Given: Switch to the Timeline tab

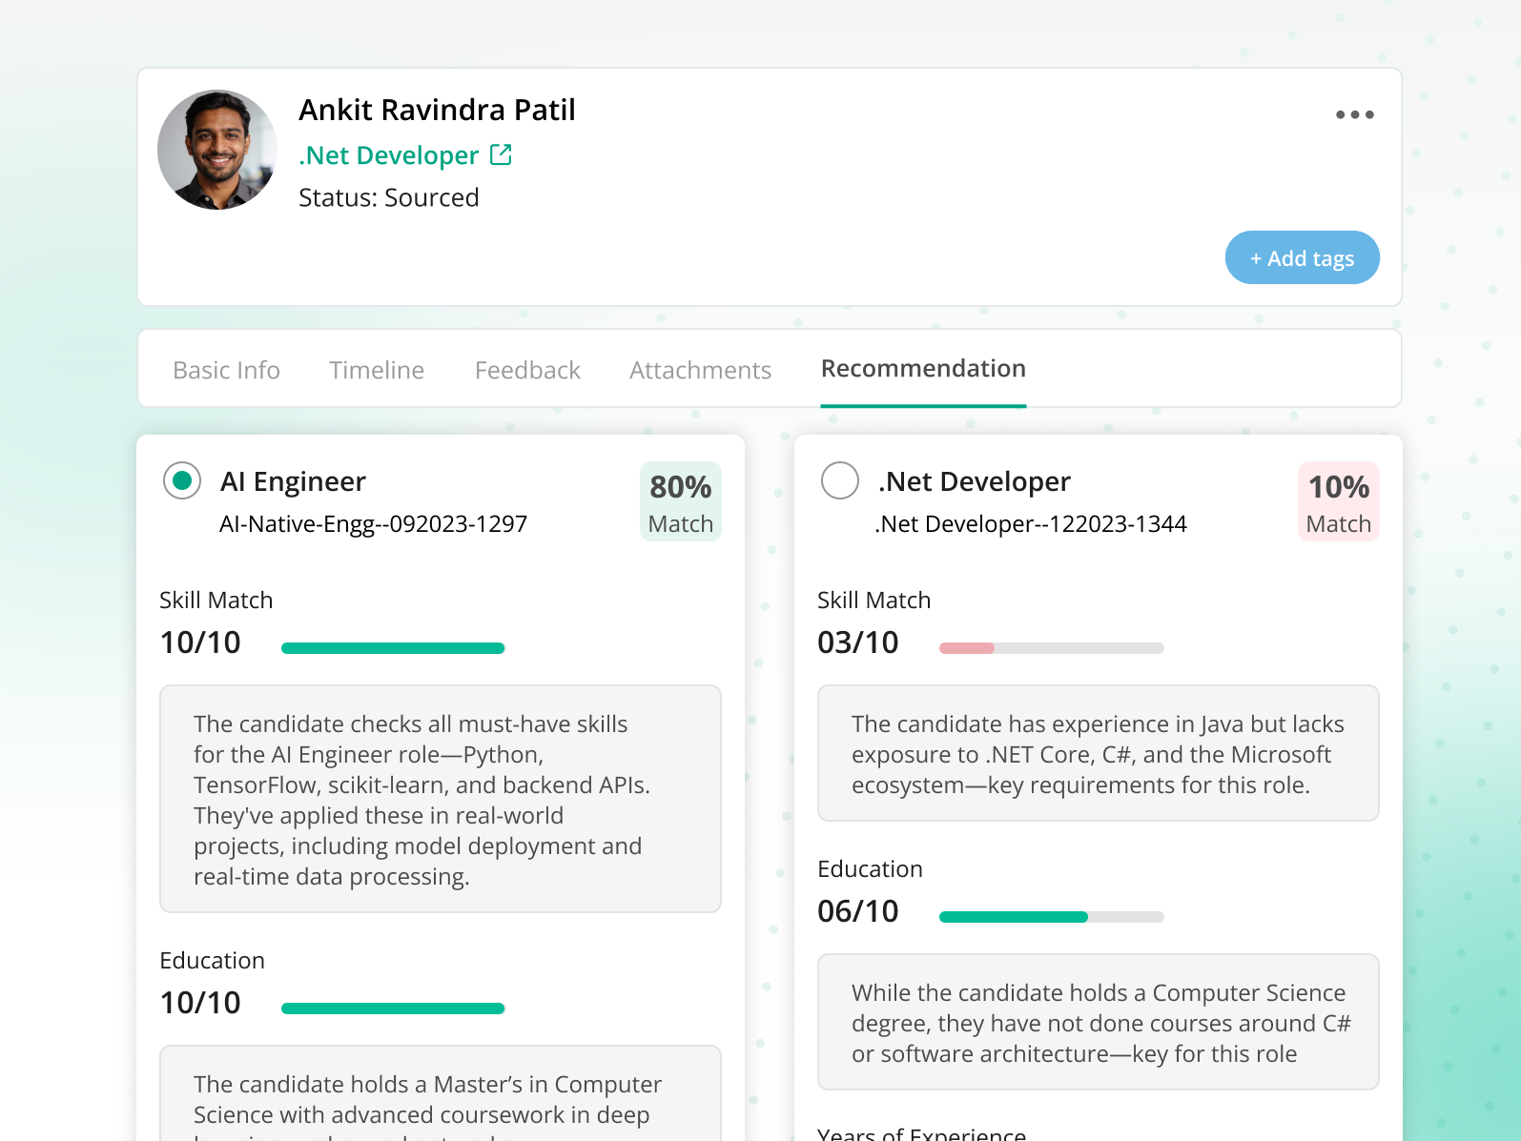Looking at the screenshot, I should tap(377, 370).
